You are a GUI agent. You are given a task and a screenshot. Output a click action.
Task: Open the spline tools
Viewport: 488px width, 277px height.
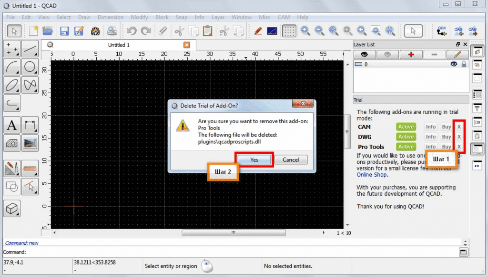point(30,85)
